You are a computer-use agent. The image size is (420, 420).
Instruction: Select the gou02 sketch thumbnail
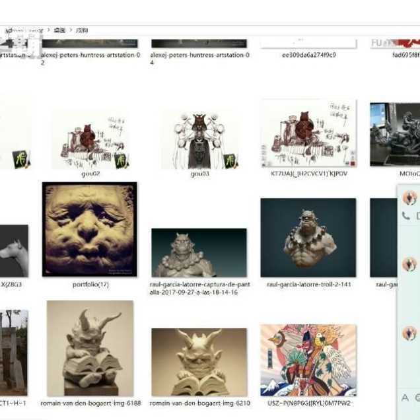(90, 139)
